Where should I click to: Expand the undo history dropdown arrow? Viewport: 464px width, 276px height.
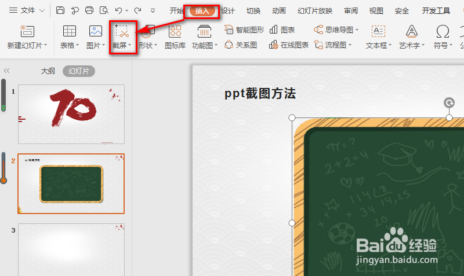pos(126,11)
